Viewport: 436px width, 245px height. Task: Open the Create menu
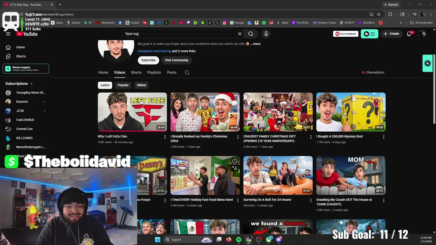[391, 34]
